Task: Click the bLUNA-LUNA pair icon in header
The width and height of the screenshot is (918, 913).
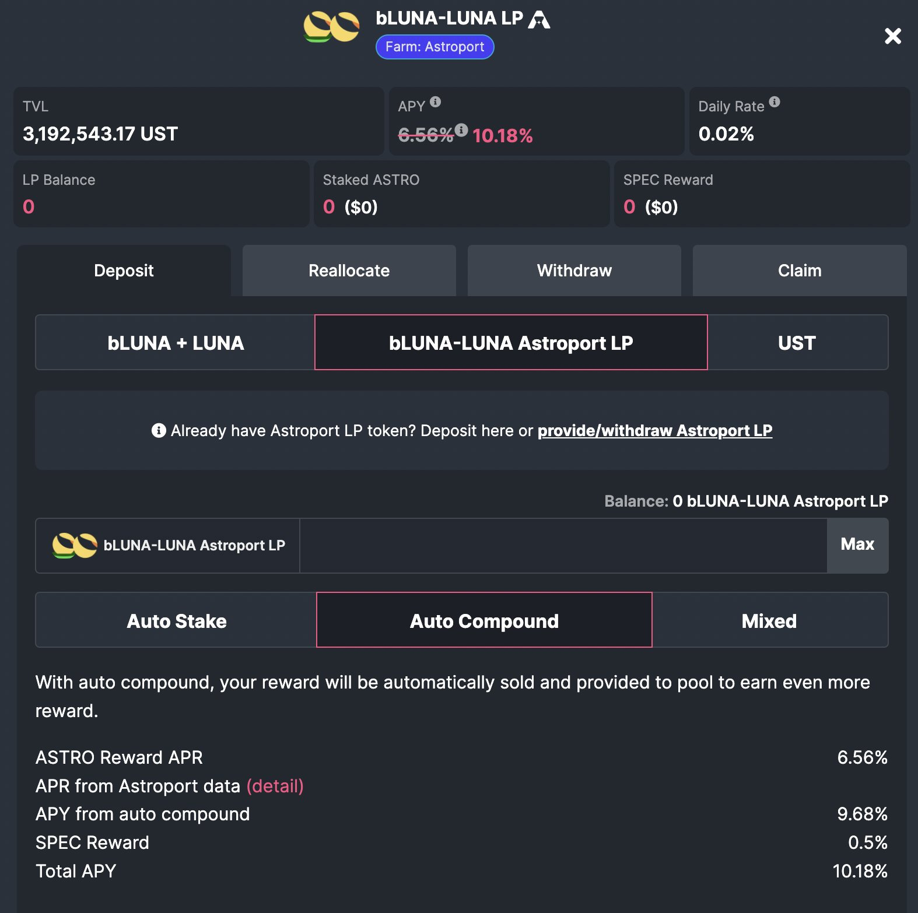Action: [x=331, y=27]
